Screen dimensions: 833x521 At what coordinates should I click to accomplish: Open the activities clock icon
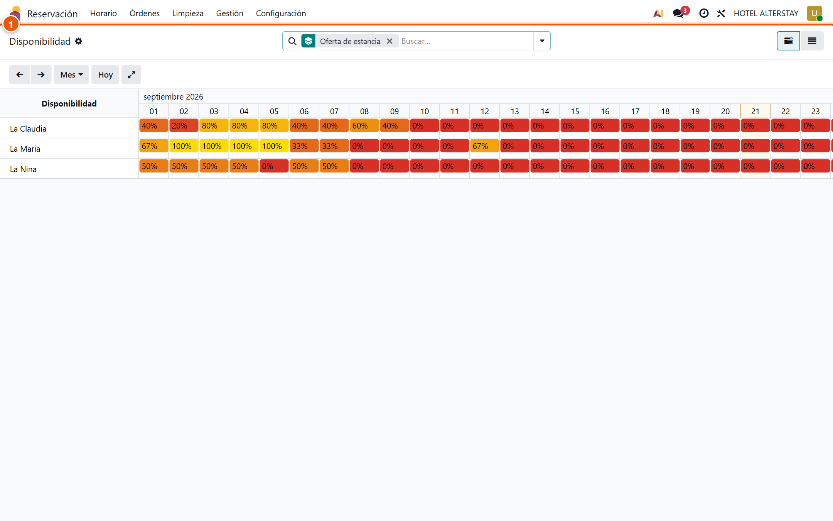tap(704, 14)
